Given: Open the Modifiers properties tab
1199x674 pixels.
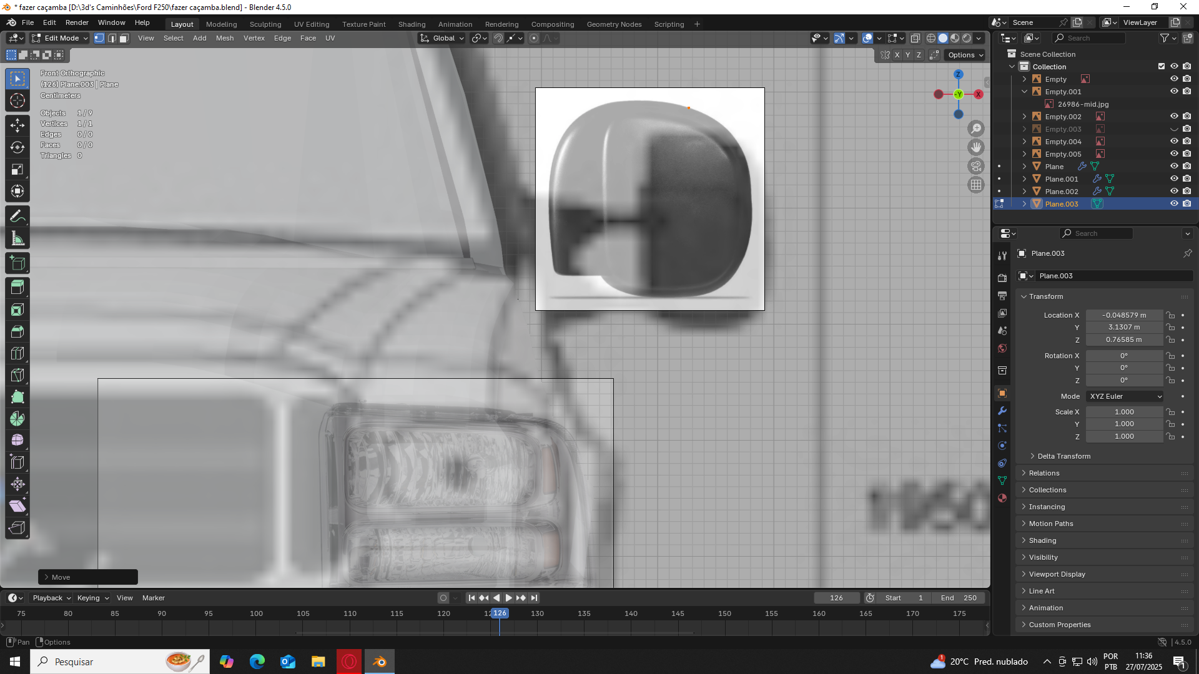Looking at the screenshot, I should click(1002, 411).
